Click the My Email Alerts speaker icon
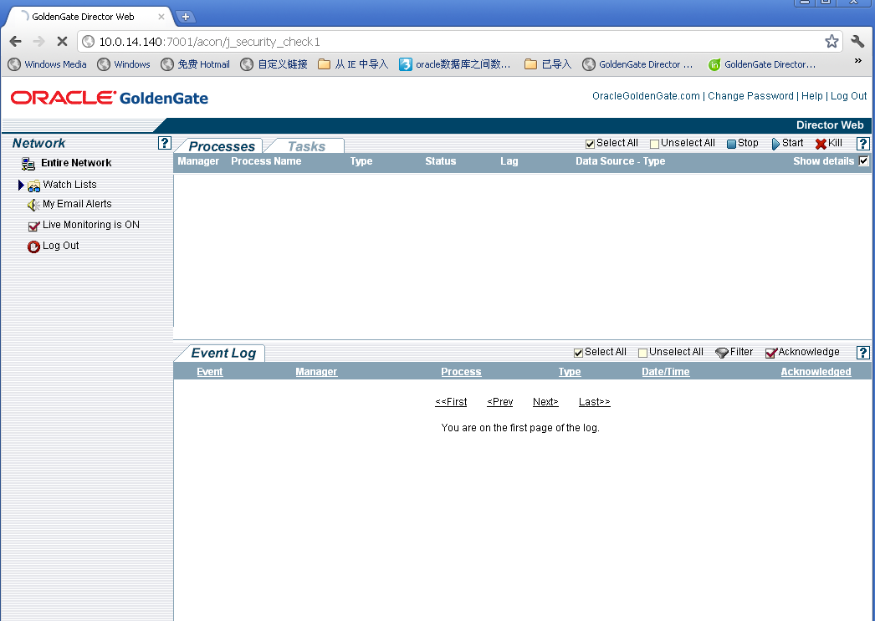 pos(33,205)
